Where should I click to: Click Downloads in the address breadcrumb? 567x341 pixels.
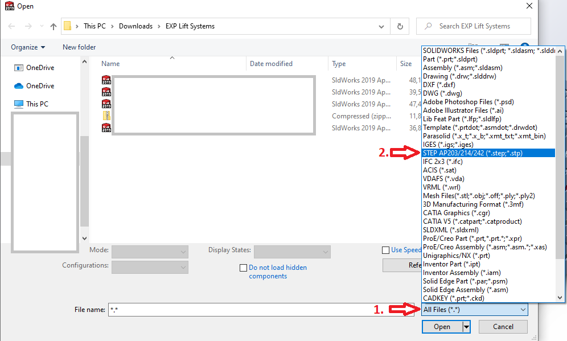[x=135, y=26]
